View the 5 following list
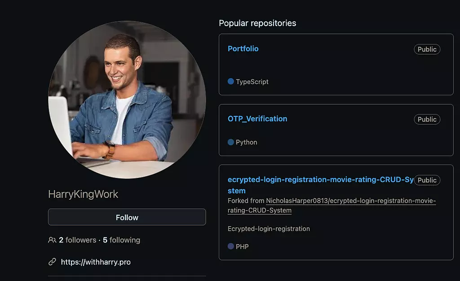 (121, 240)
